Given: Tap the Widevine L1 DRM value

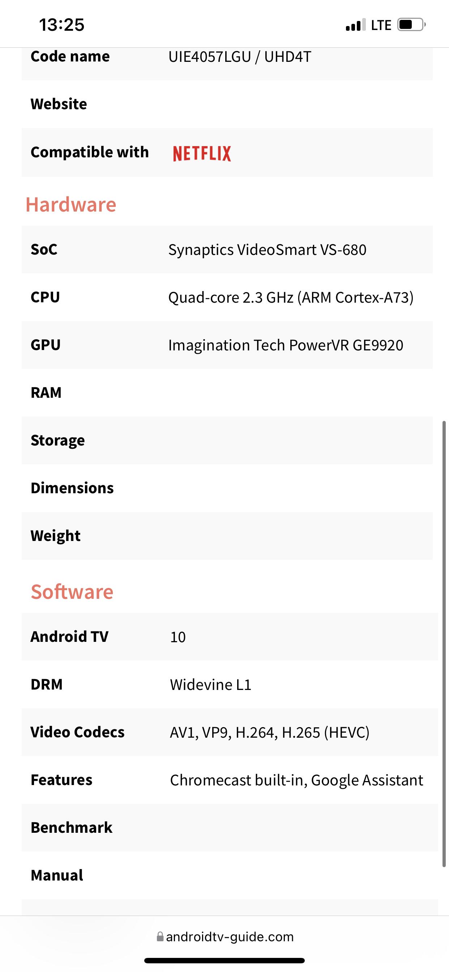Looking at the screenshot, I should pos(210,685).
